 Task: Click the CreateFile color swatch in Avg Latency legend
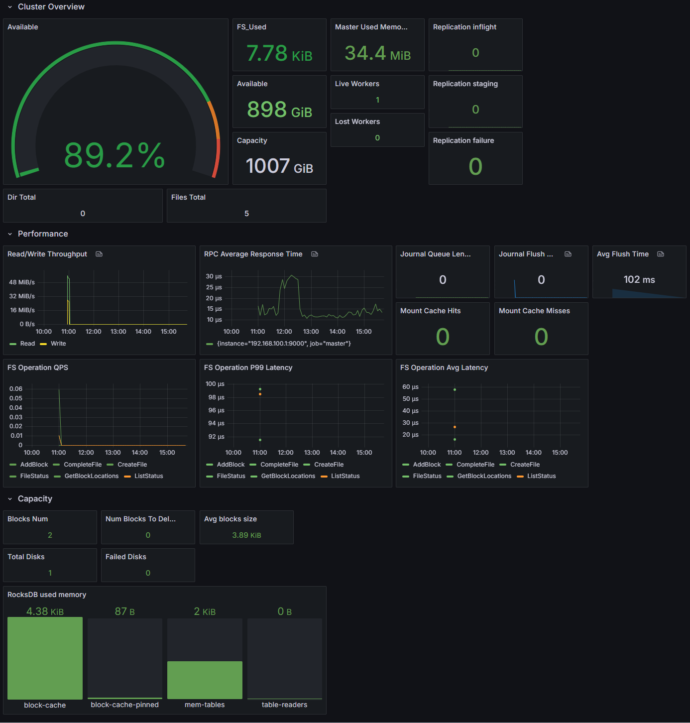(x=503, y=465)
